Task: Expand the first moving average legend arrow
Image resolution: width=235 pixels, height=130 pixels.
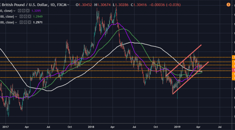Action: click(14, 11)
